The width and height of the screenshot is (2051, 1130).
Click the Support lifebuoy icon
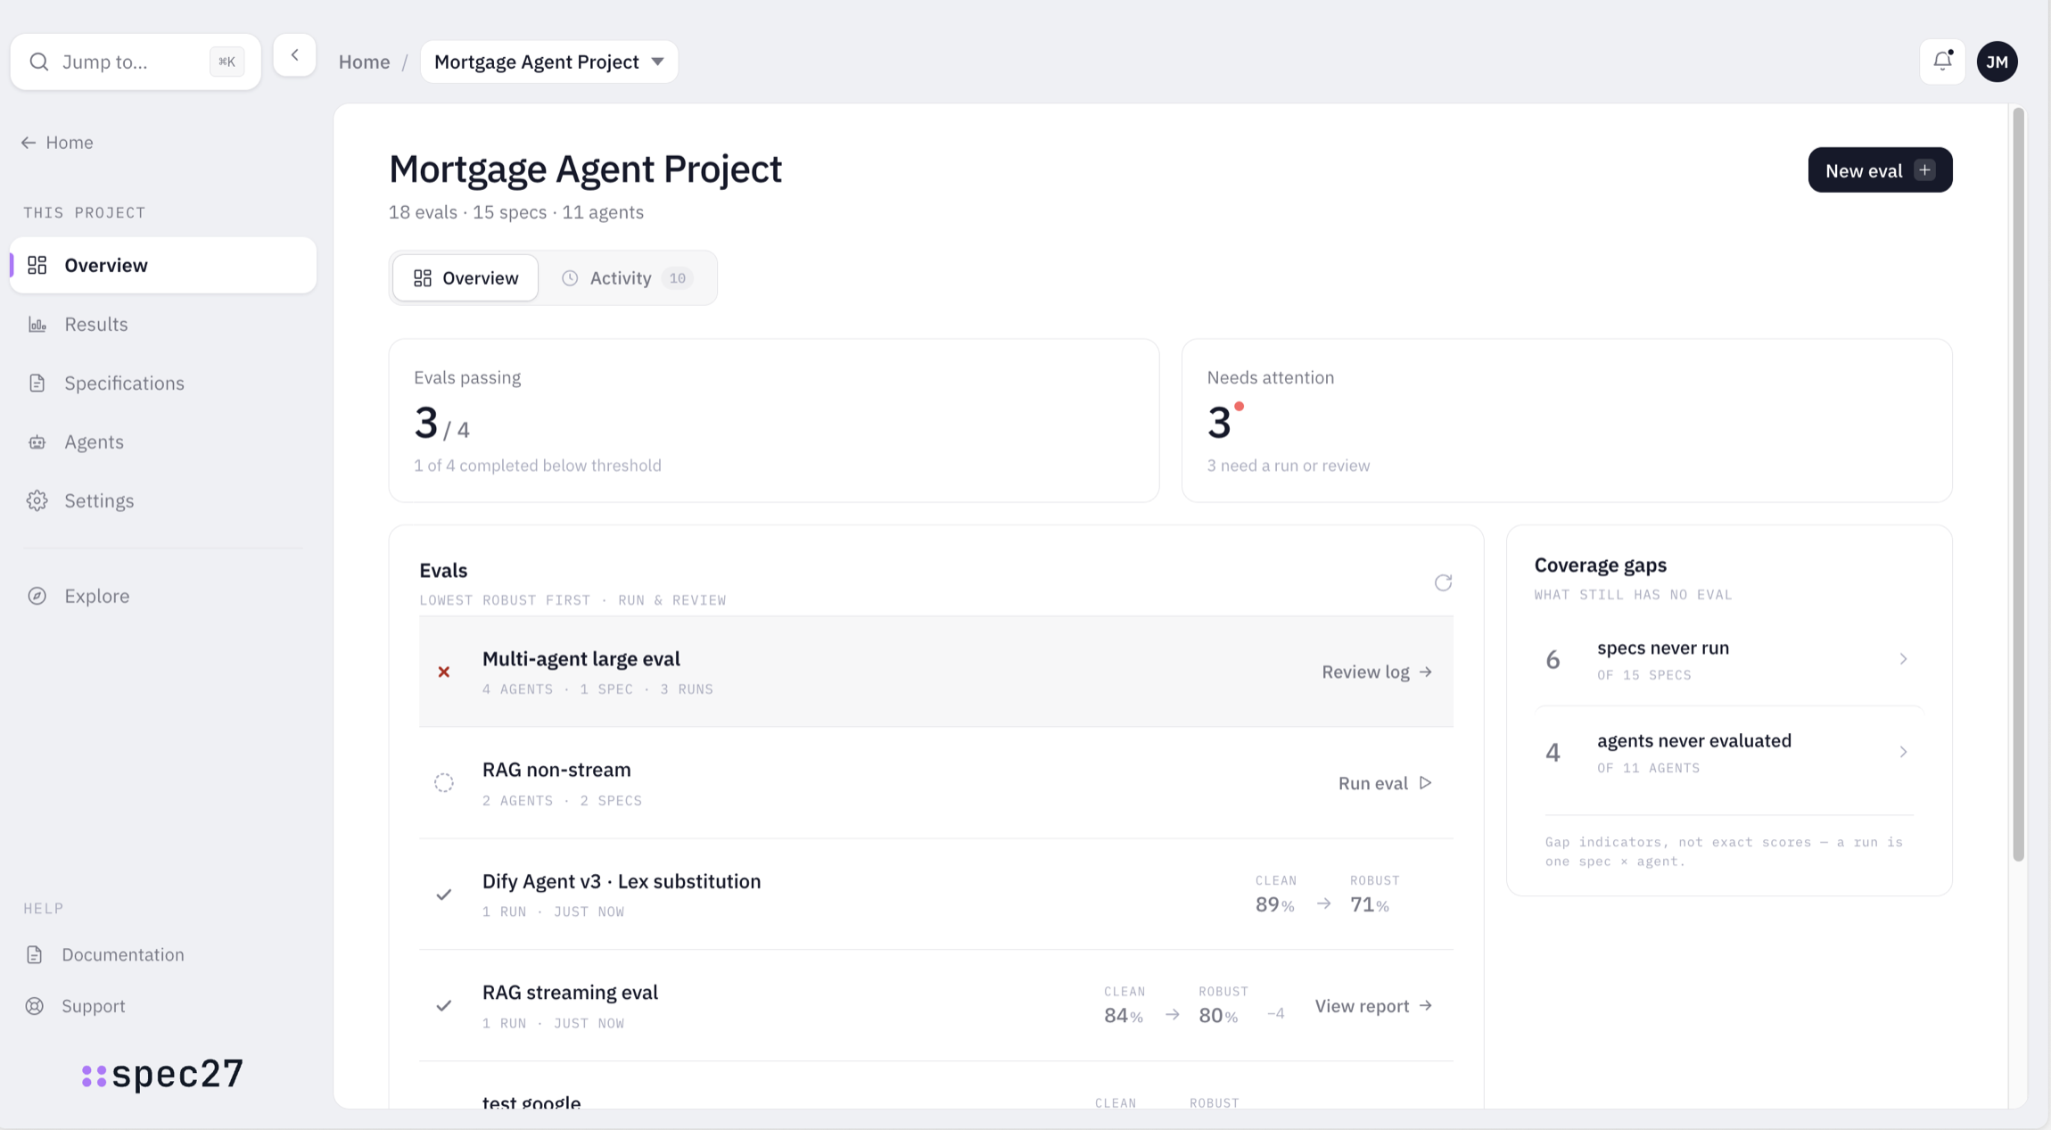[35, 1006]
